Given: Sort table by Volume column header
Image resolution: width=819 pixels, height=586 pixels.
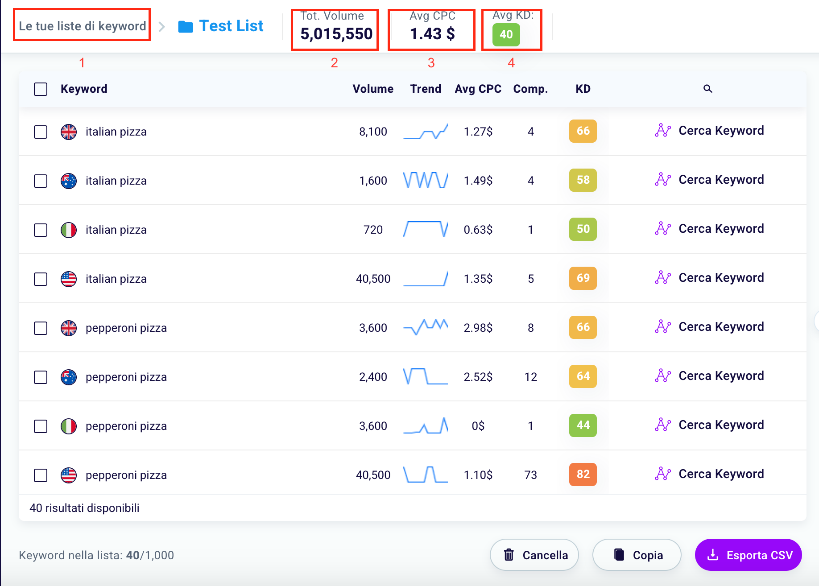Looking at the screenshot, I should click(x=372, y=89).
